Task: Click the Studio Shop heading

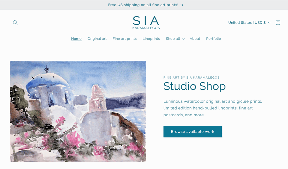Action: 194,86
